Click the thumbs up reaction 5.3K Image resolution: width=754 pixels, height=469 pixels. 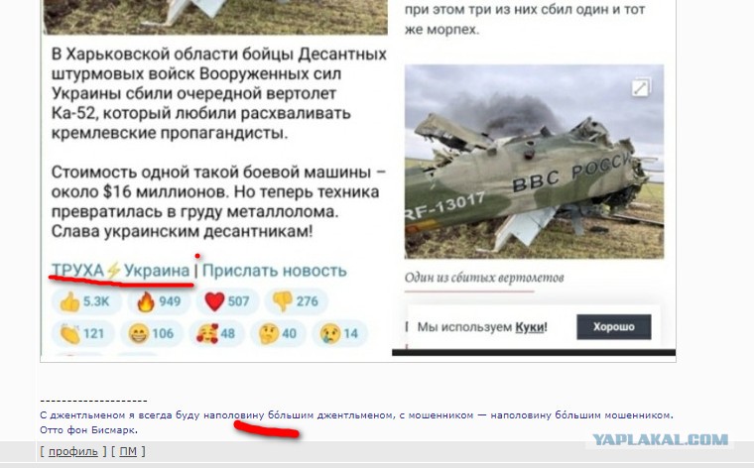tap(84, 301)
